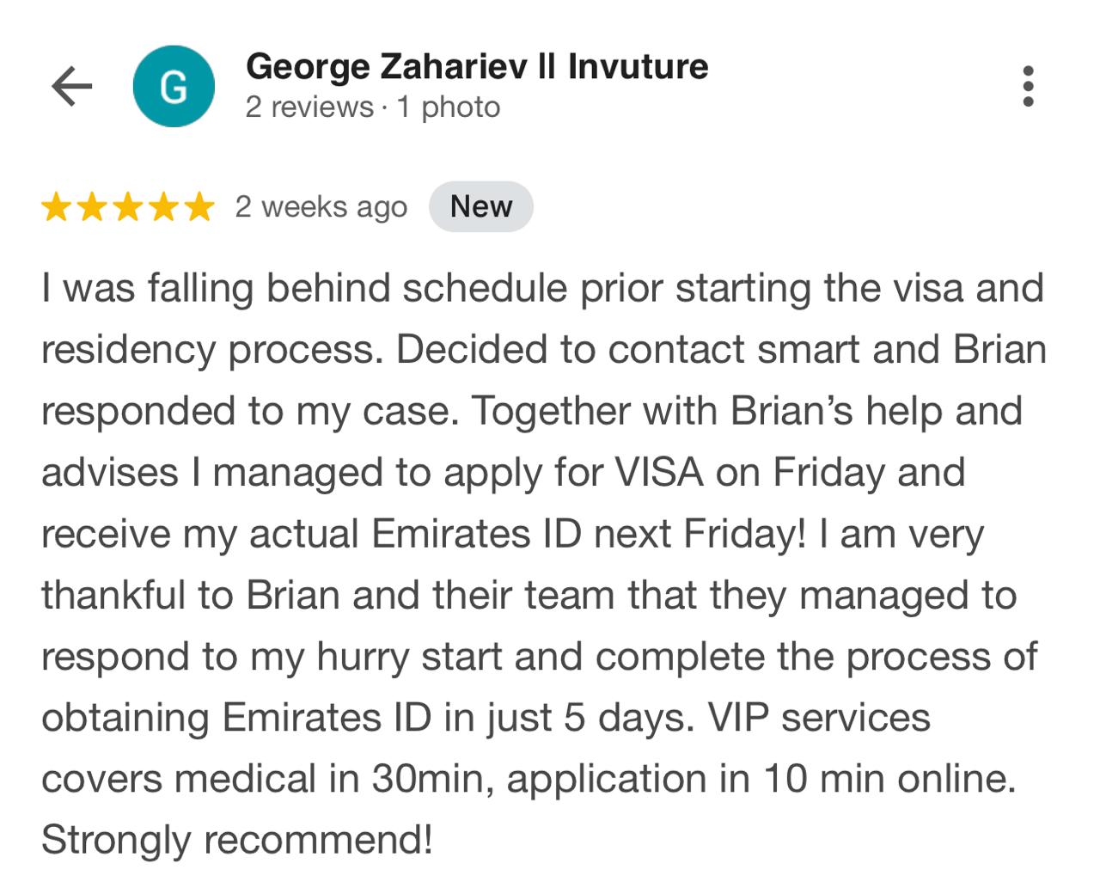Click the fifth yellow rating star

[x=199, y=207]
